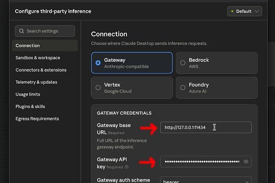This screenshot has width=275, height=183.
Task: Switch to Telemetry & updates
Action: point(36,82)
